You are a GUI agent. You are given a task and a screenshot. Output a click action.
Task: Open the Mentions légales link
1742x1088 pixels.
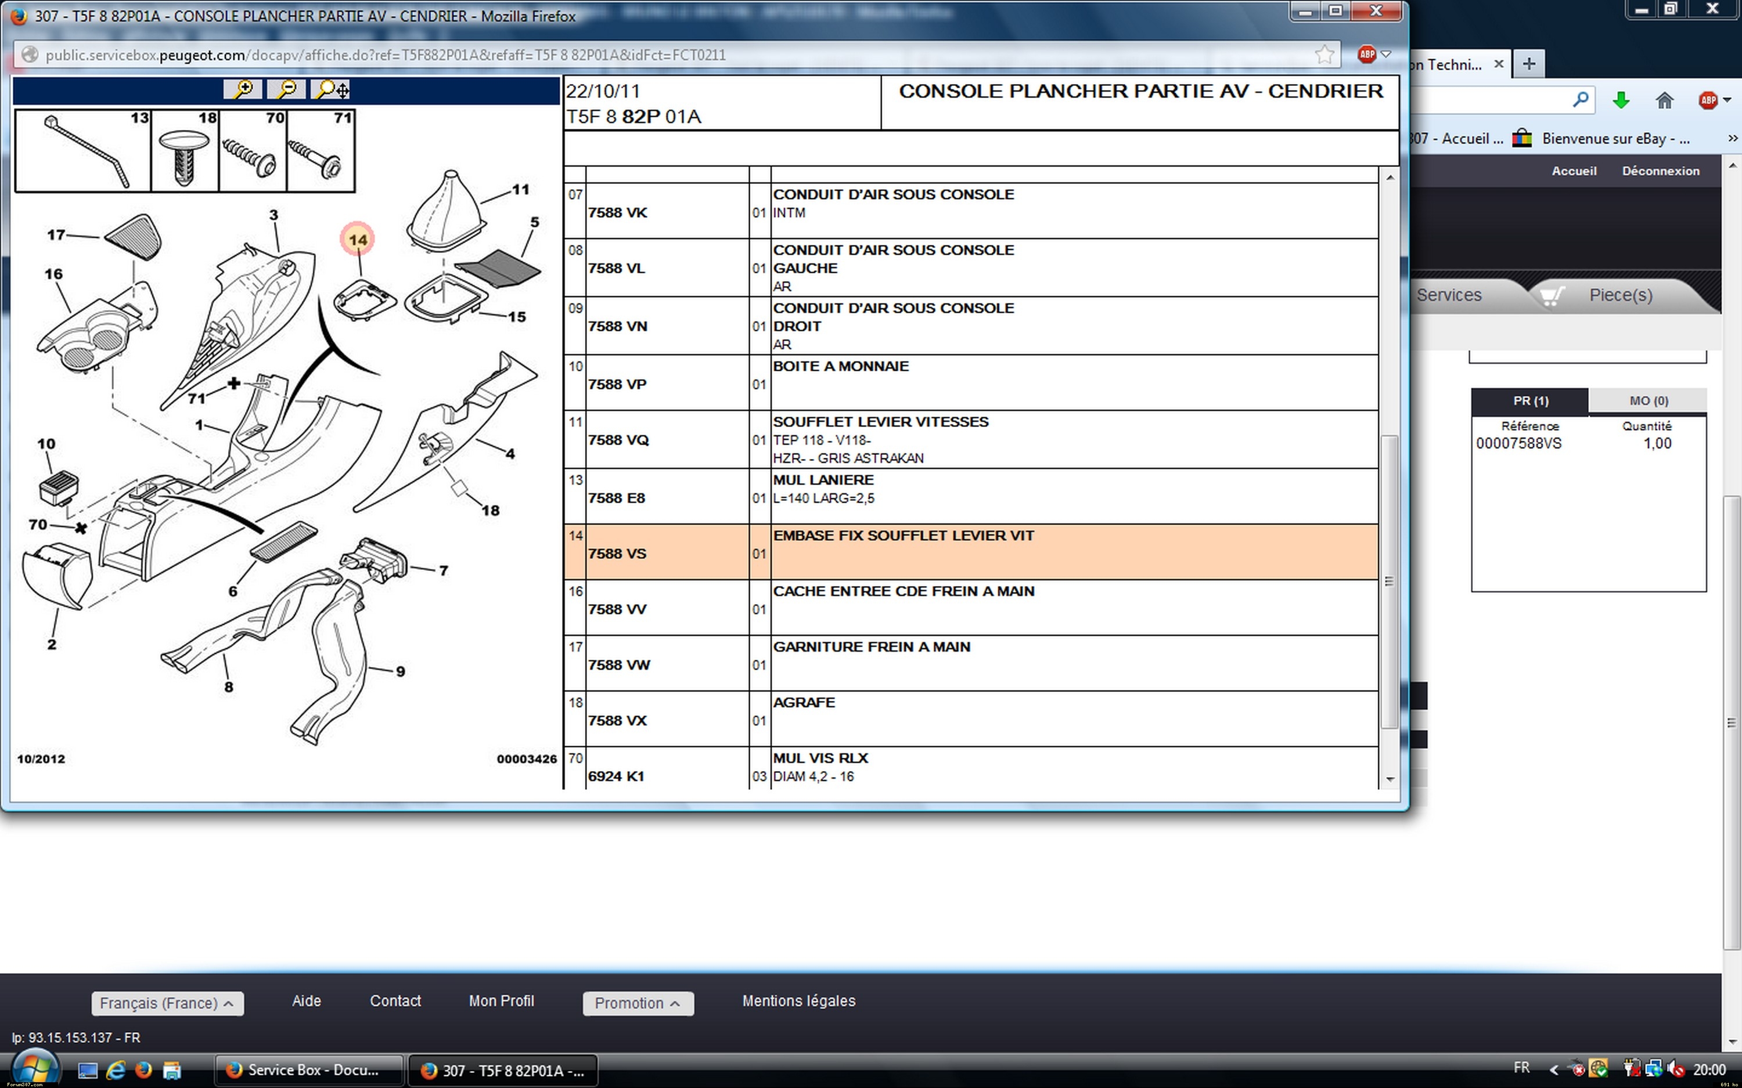point(798,1001)
